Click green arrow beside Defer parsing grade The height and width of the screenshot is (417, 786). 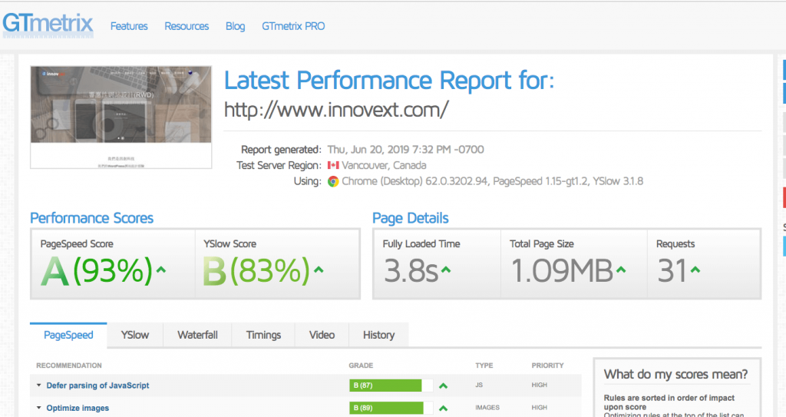(443, 386)
